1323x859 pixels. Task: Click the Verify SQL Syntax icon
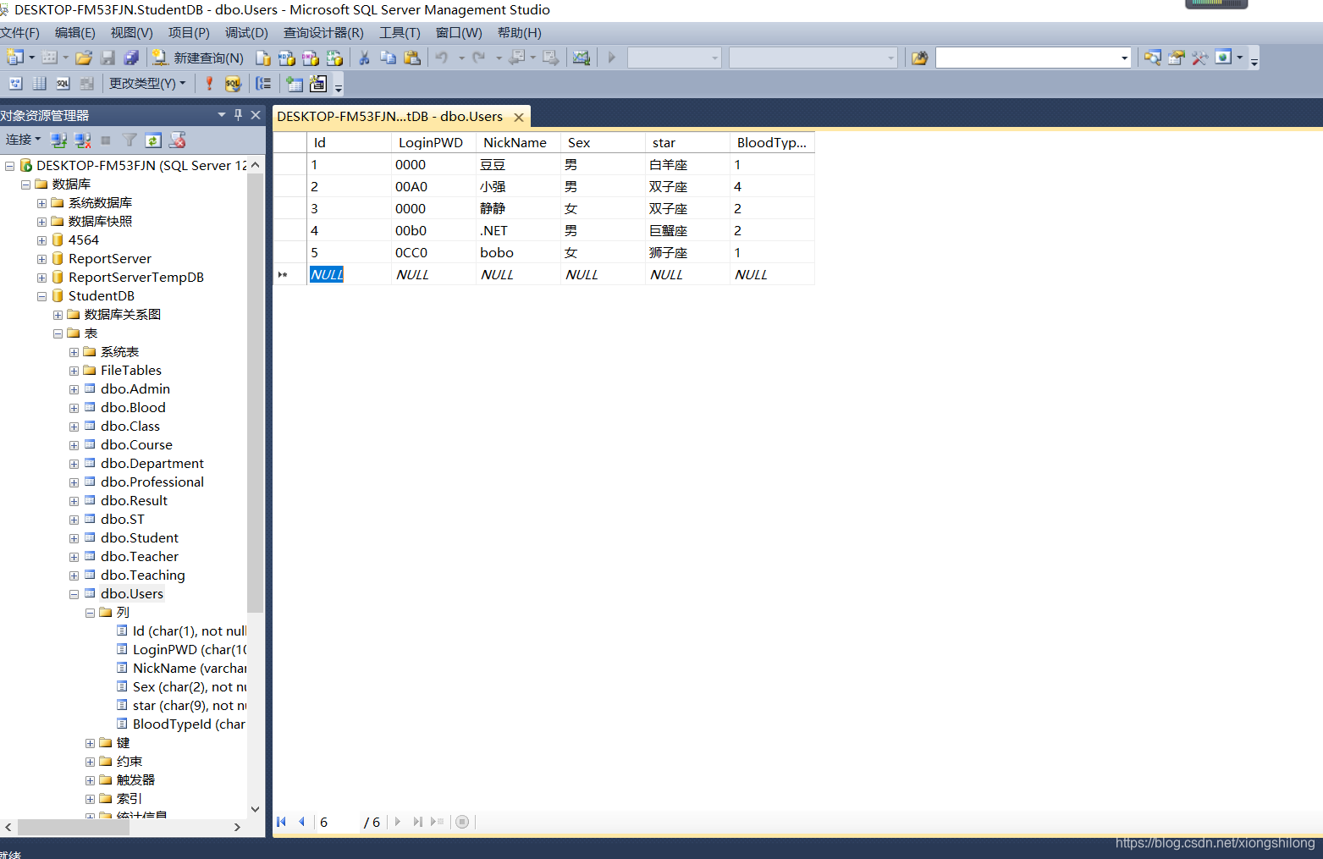[233, 83]
